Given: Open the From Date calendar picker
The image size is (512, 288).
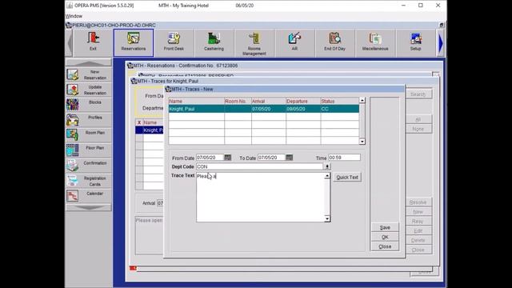Looking at the screenshot, I should 227,158.
